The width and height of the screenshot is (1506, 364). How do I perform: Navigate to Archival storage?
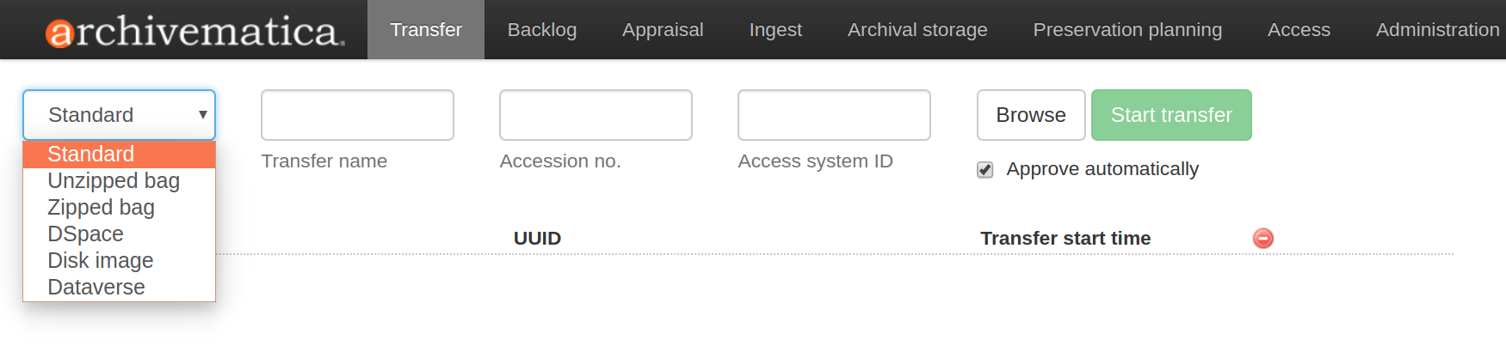tap(917, 30)
